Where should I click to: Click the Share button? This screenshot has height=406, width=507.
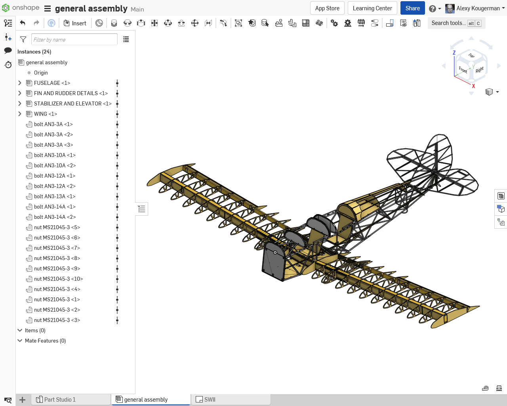(412, 8)
